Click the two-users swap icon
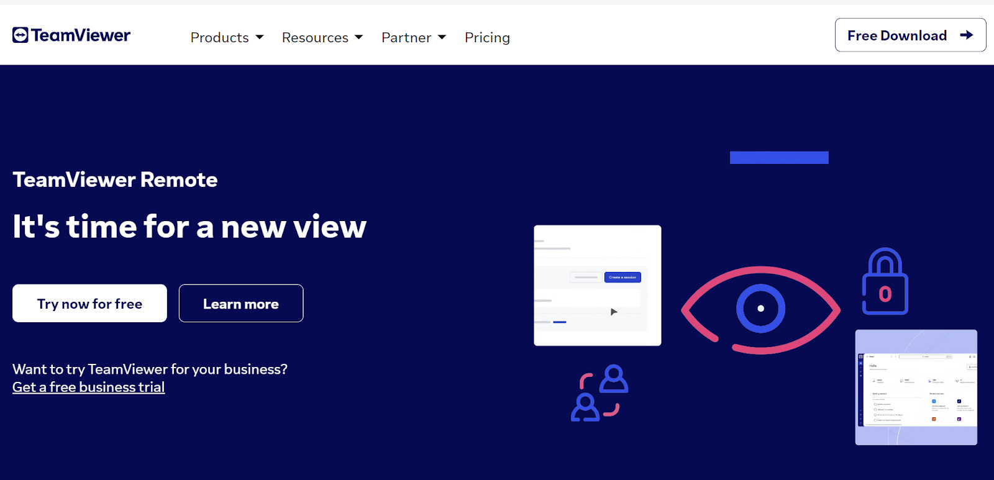Image resolution: width=994 pixels, height=480 pixels. (x=600, y=393)
